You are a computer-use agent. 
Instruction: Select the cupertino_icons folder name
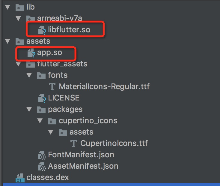[88, 121]
